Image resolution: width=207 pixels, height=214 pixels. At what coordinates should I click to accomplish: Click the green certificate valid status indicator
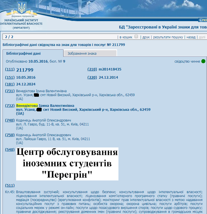click(x=203, y=61)
